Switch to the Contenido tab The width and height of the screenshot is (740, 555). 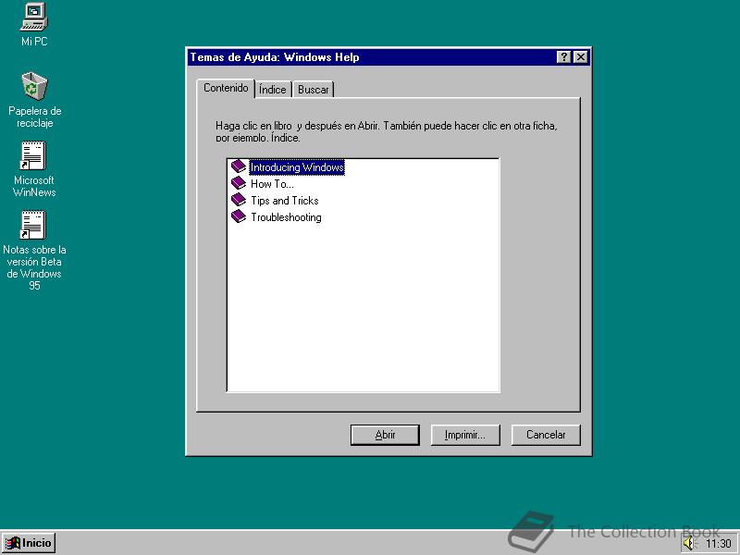226,88
